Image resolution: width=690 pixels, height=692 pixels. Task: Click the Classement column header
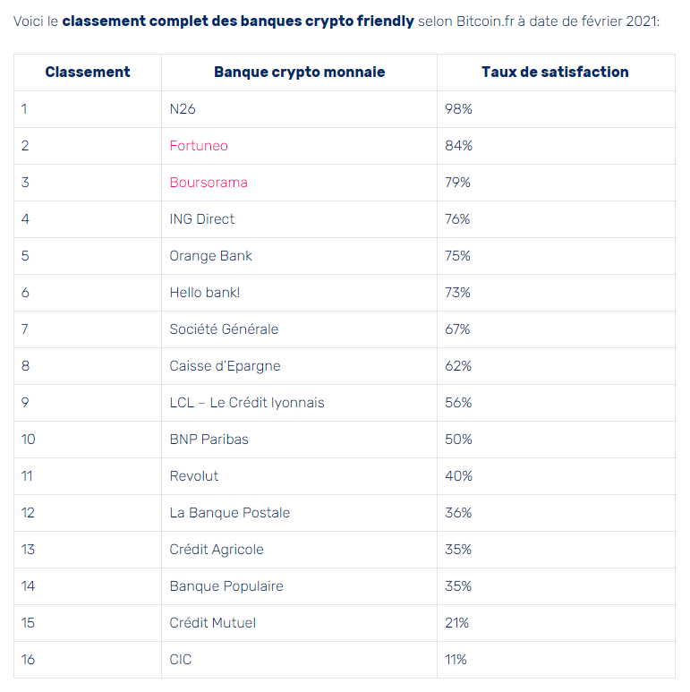point(88,73)
